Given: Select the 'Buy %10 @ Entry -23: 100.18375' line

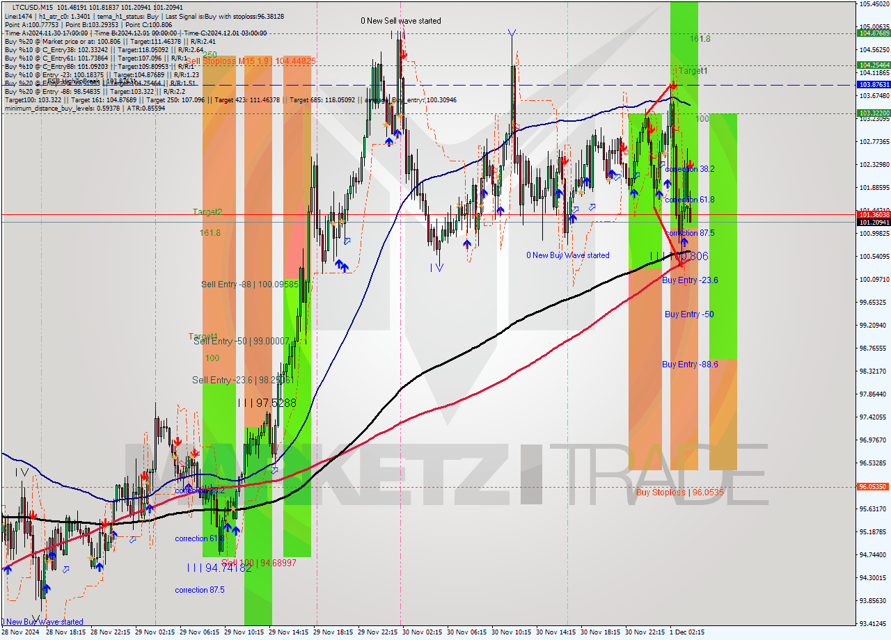Looking at the screenshot, I should (x=102, y=74).
